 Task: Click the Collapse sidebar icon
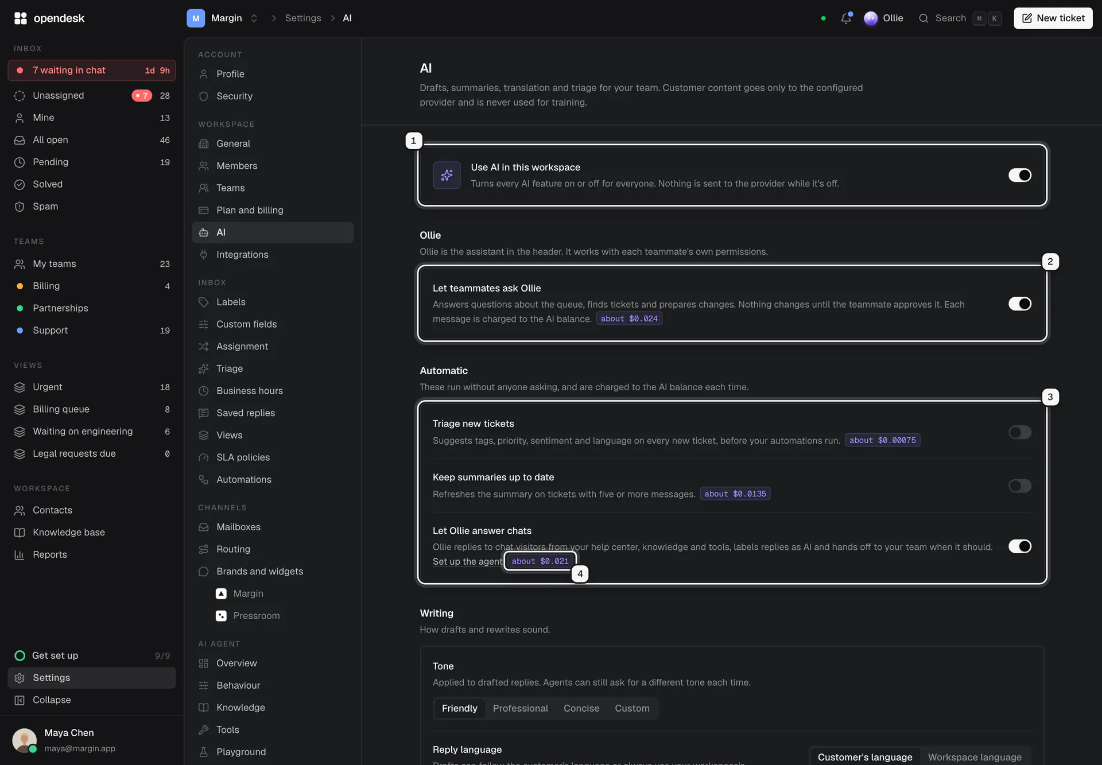(x=20, y=700)
